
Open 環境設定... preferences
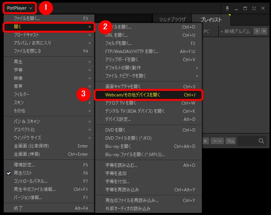(49, 165)
